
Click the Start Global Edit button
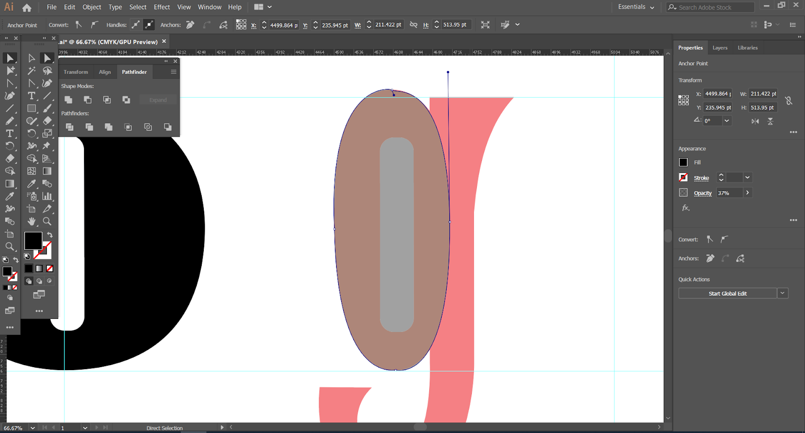point(728,293)
